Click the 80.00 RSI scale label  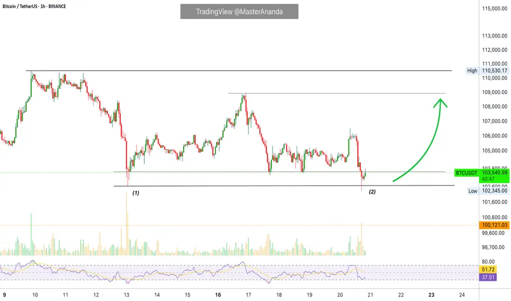(x=488, y=262)
